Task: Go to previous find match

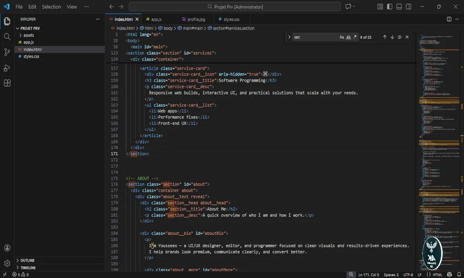Action: click(385, 37)
